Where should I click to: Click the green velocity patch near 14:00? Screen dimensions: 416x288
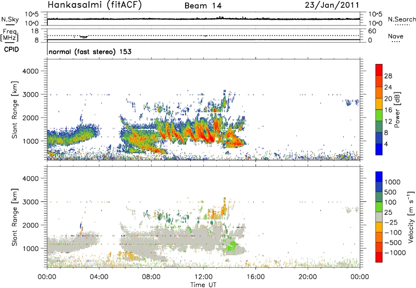pos(232,246)
